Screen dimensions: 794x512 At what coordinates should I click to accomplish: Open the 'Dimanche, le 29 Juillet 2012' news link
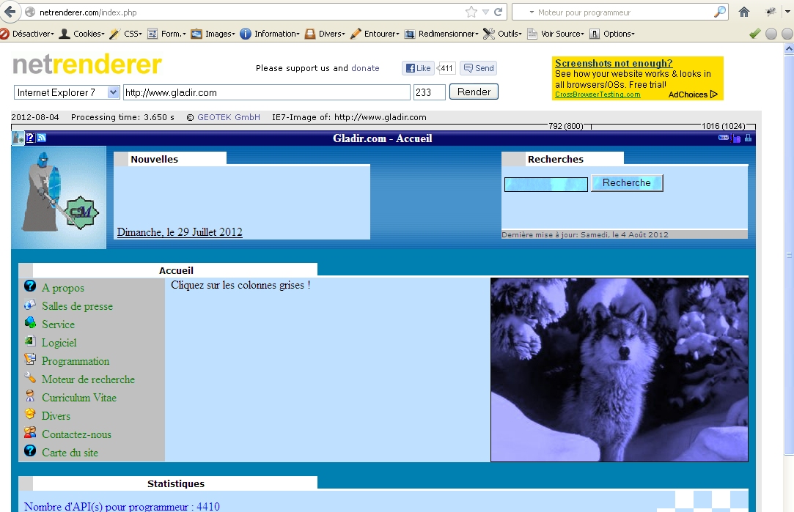click(180, 232)
